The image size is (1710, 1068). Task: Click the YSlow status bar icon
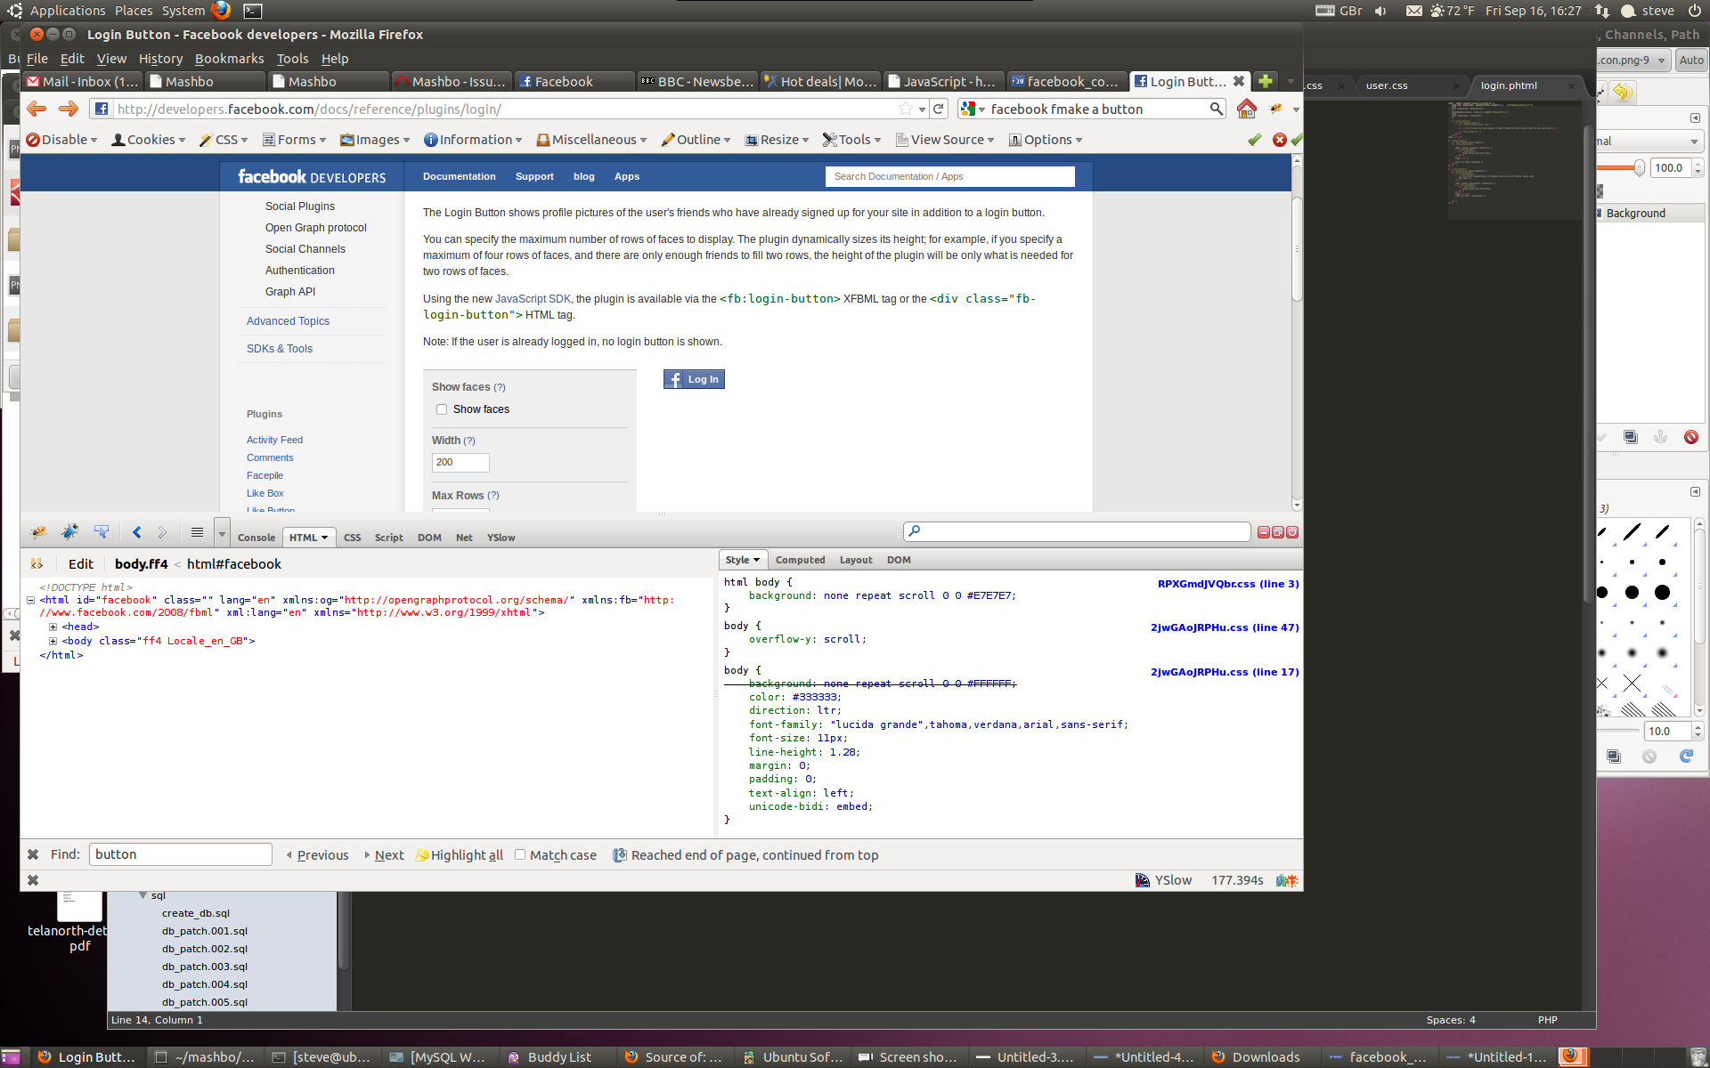1143,880
